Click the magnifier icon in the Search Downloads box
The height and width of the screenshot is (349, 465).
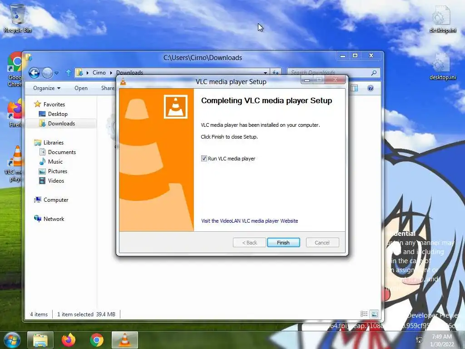[374, 73]
